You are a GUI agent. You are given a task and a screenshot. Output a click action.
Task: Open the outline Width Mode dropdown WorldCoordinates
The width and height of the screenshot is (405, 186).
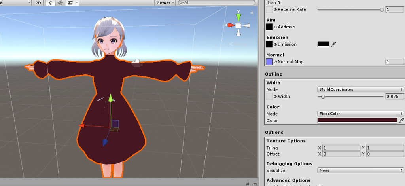(361, 89)
